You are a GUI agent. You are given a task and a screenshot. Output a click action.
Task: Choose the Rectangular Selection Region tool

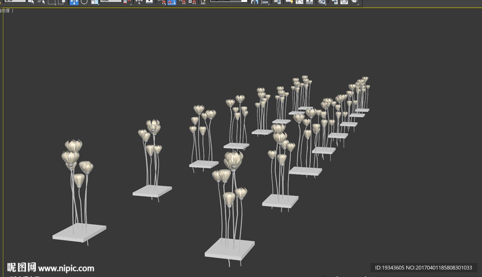click(52, 1)
